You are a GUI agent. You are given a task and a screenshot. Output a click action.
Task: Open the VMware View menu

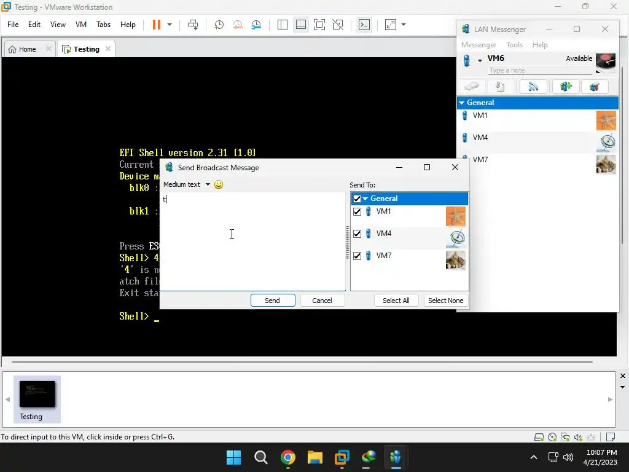coord(58,25)
